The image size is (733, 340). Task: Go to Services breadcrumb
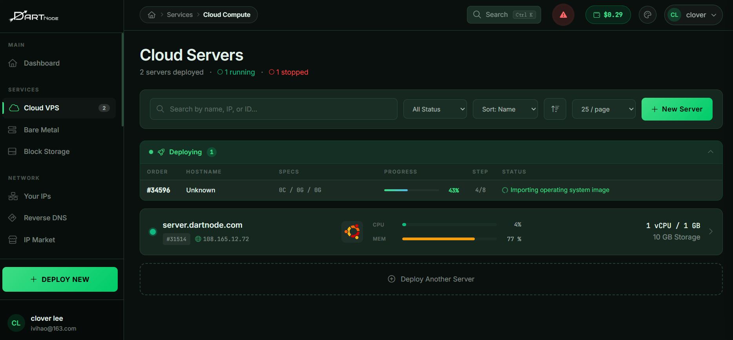click(180, 15)
